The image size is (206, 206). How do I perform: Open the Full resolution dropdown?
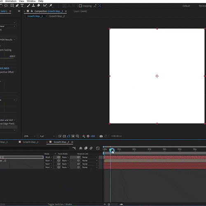click(x=47, y=136)
